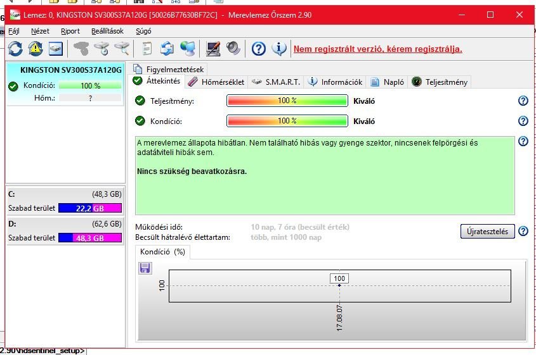Image resolution: width=536 pixels, height=355 pixels.
Task: Click green checkmark beside Kondíció overview label
Action: 140,121
